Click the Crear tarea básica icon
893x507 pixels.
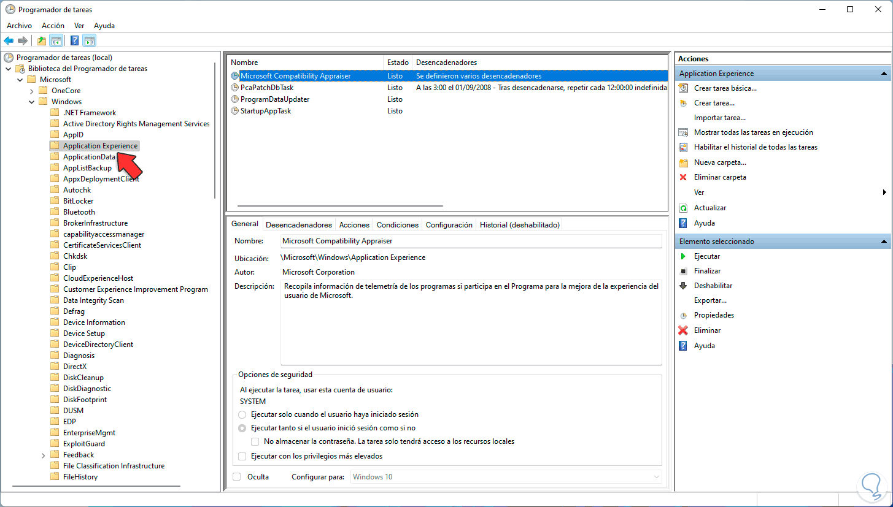pyautogui.click(x=683, y=88)
